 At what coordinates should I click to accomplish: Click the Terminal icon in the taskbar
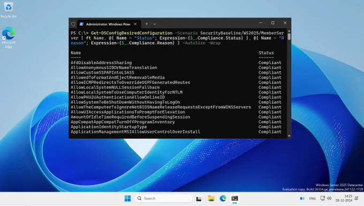(x=234, y=199)
